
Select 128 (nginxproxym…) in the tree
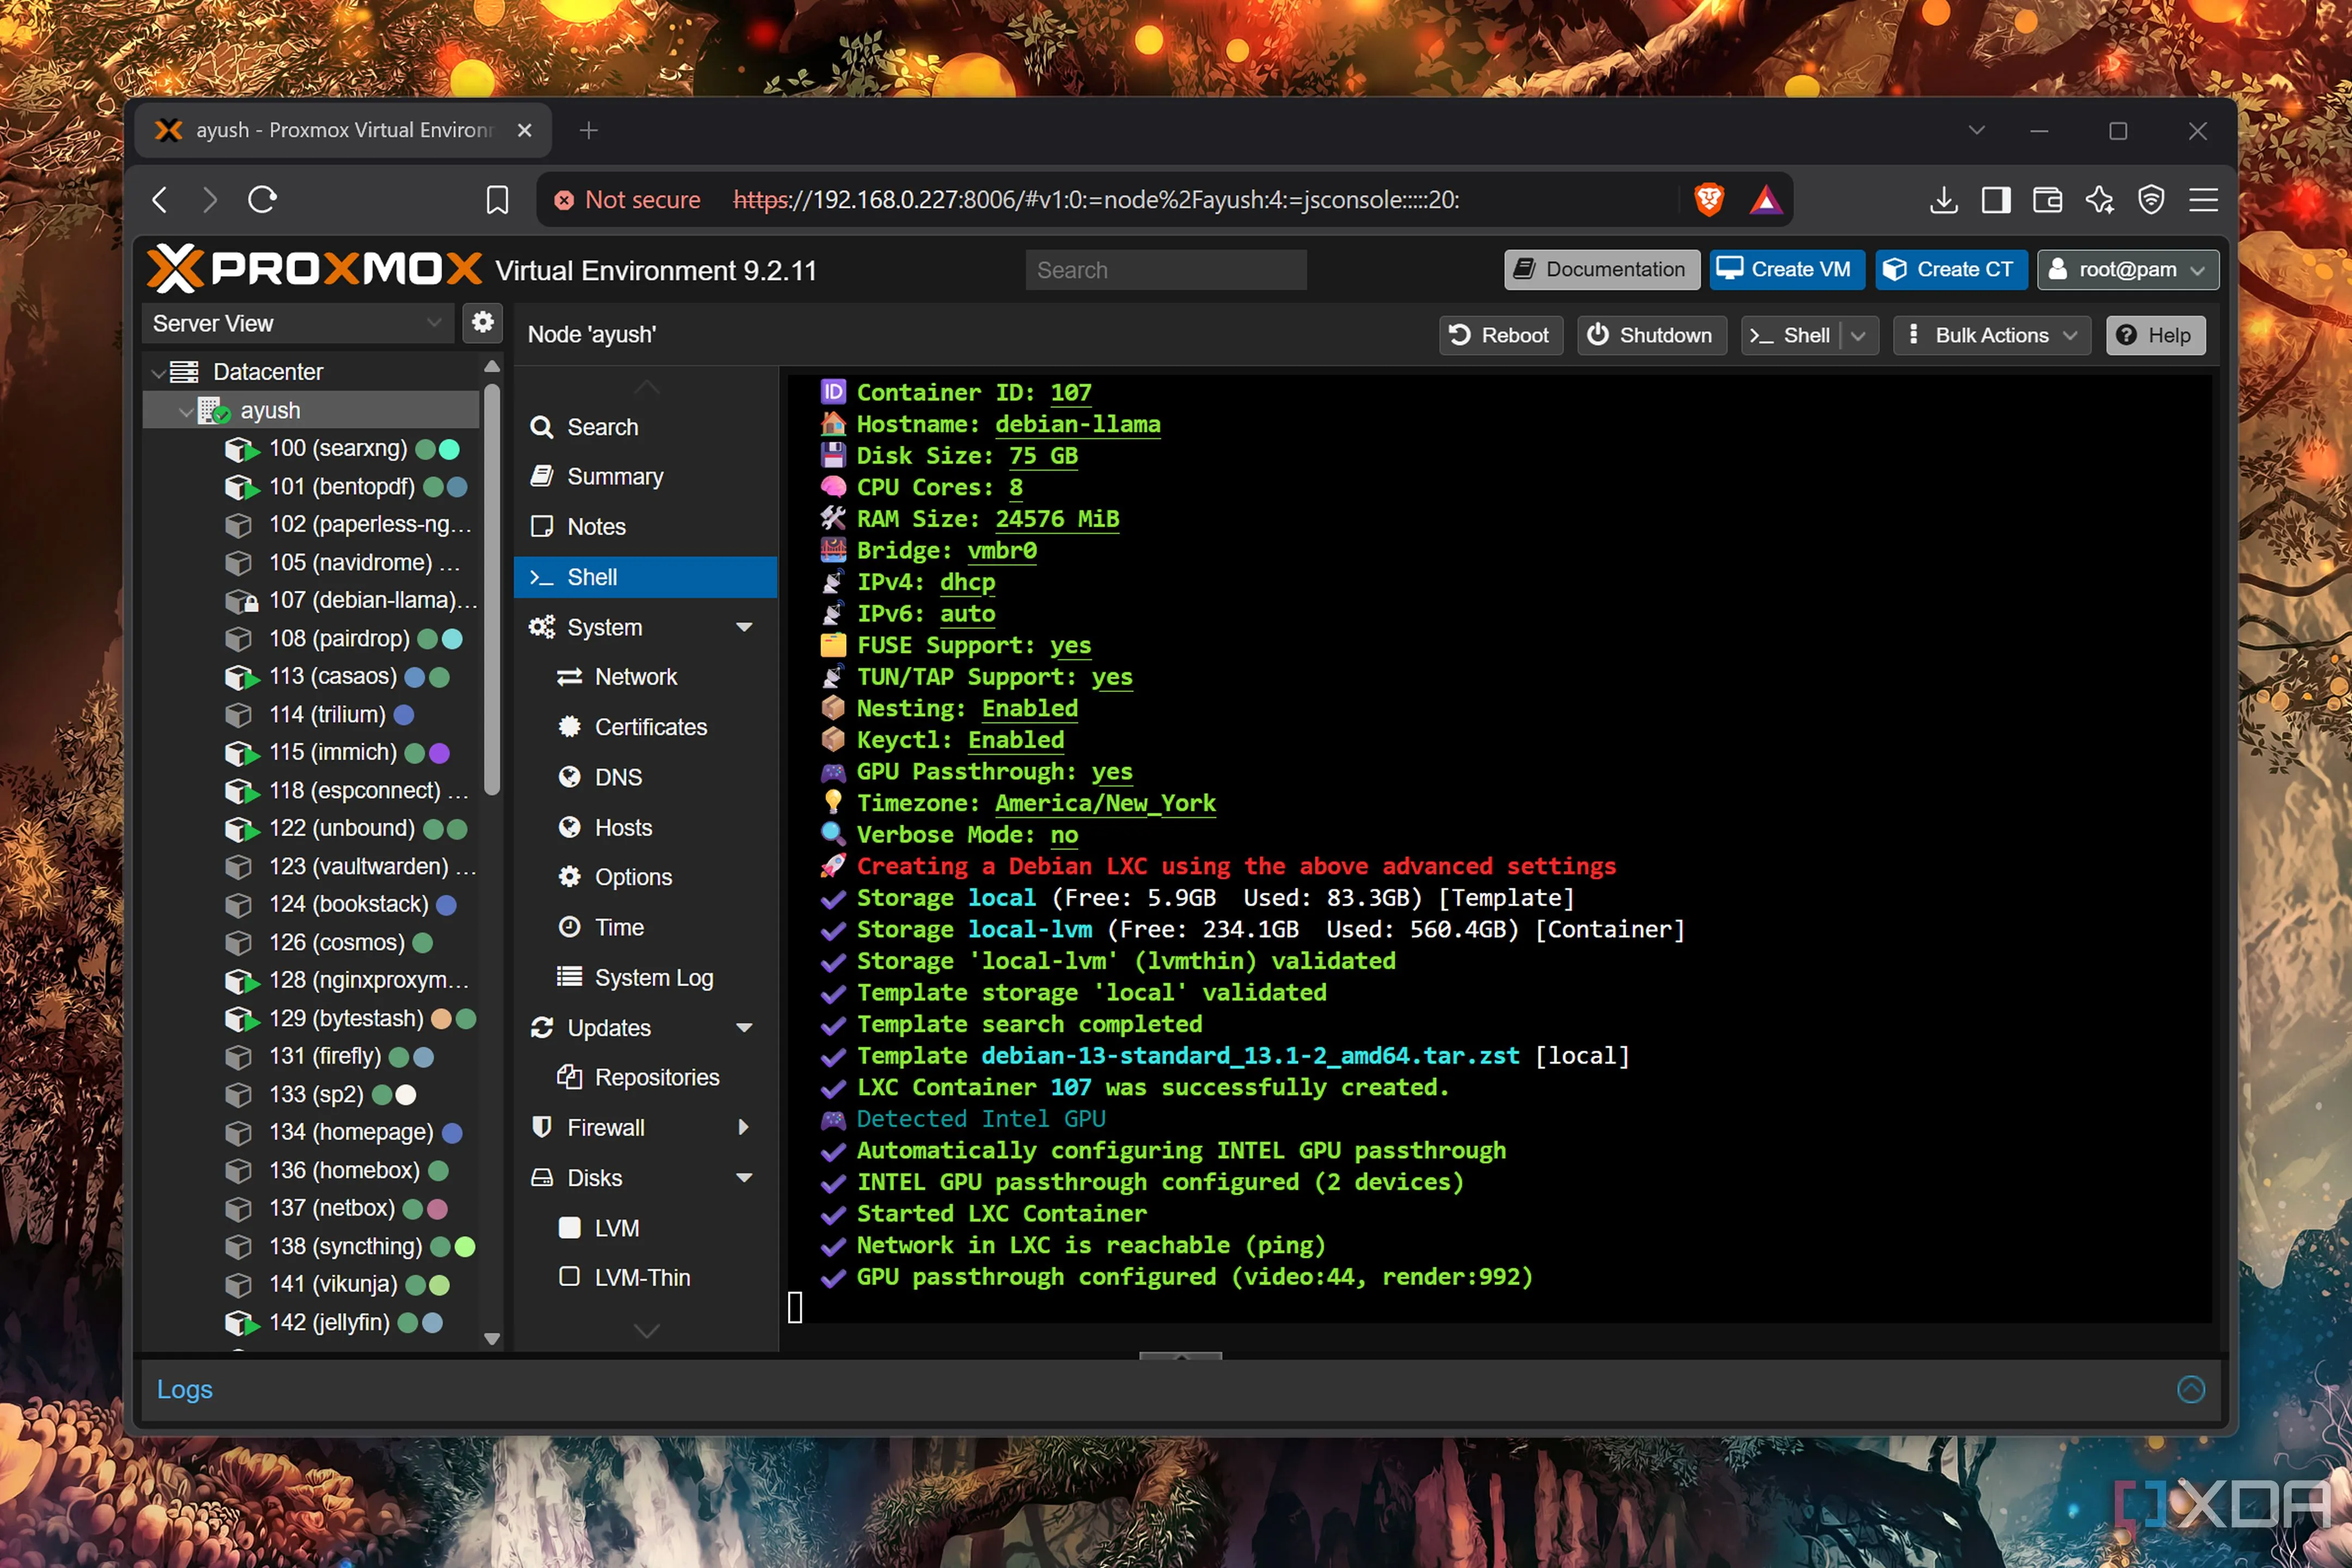(312, 980)
